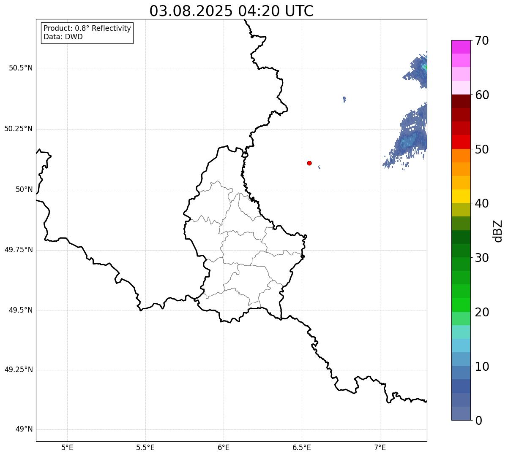Click the colorbar tick label 70
The width and height of the screenshot is (508, 456).
(482, 40)
